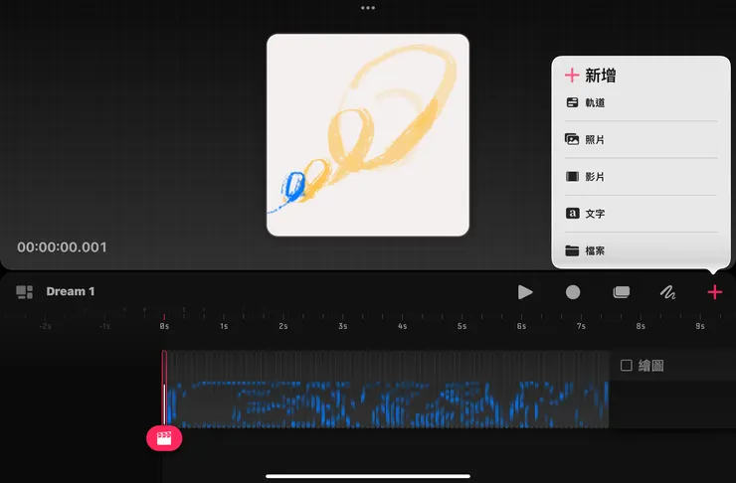
Task: Select 檔案 in the add menu
Action: 642,250
